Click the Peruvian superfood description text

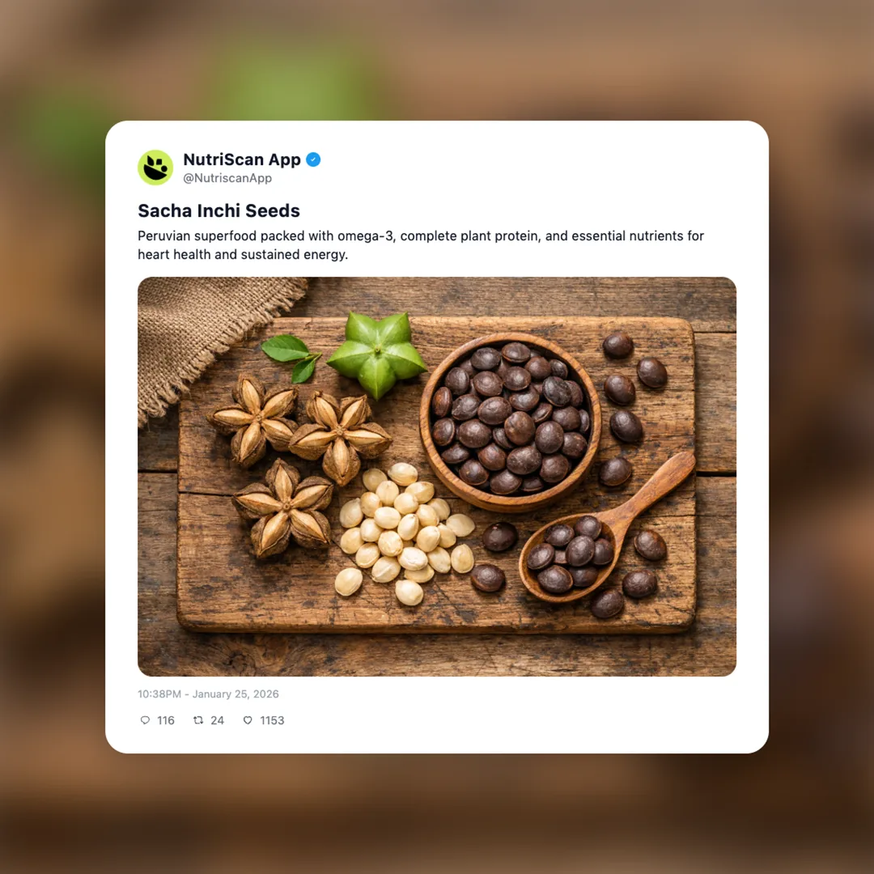421,244
